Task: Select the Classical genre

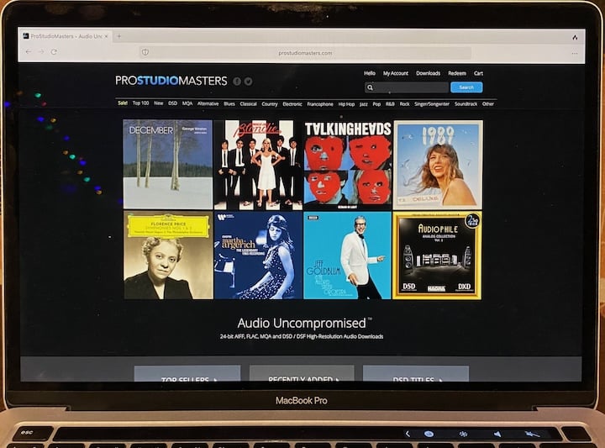Action: tap(248, 103)
